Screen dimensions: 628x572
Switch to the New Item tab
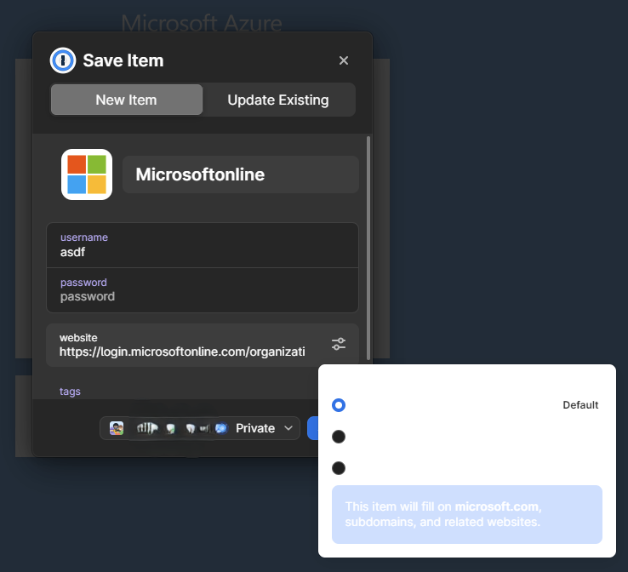(126, 100)
